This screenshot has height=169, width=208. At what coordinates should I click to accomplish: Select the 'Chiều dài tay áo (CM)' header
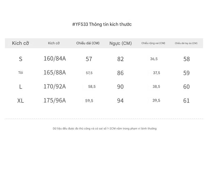coord(186,43)
